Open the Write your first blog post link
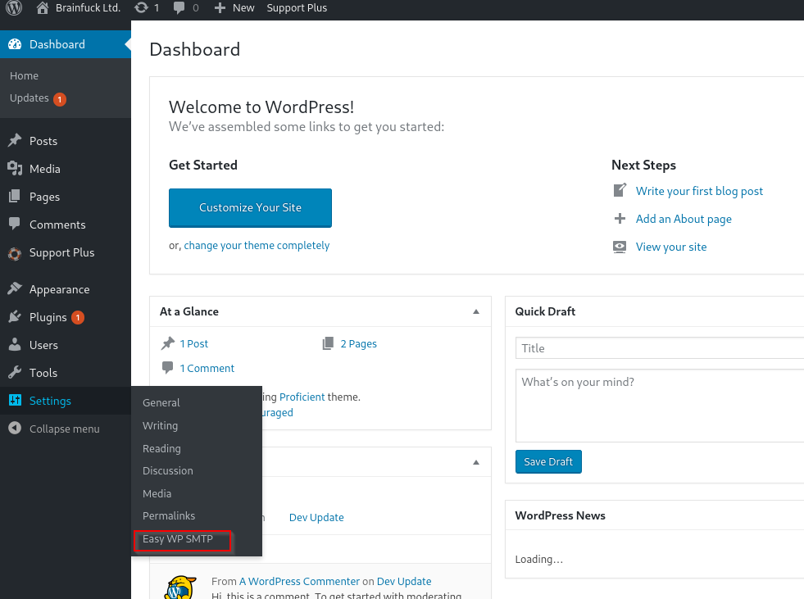 click(x=699, y=191)
